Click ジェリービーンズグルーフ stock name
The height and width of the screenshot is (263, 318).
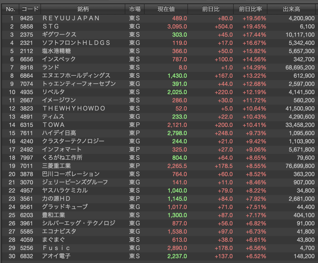(75, 182)
